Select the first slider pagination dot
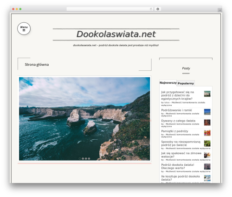Viewport: 232px width, 197px height. tap(80, 158)
